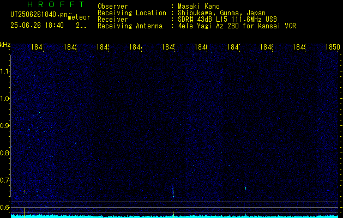Click the 1841 time axis label

click(x=38, y=47)
